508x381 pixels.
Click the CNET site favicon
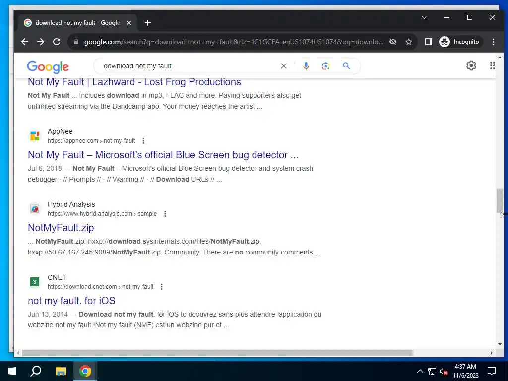coord(35,282)
